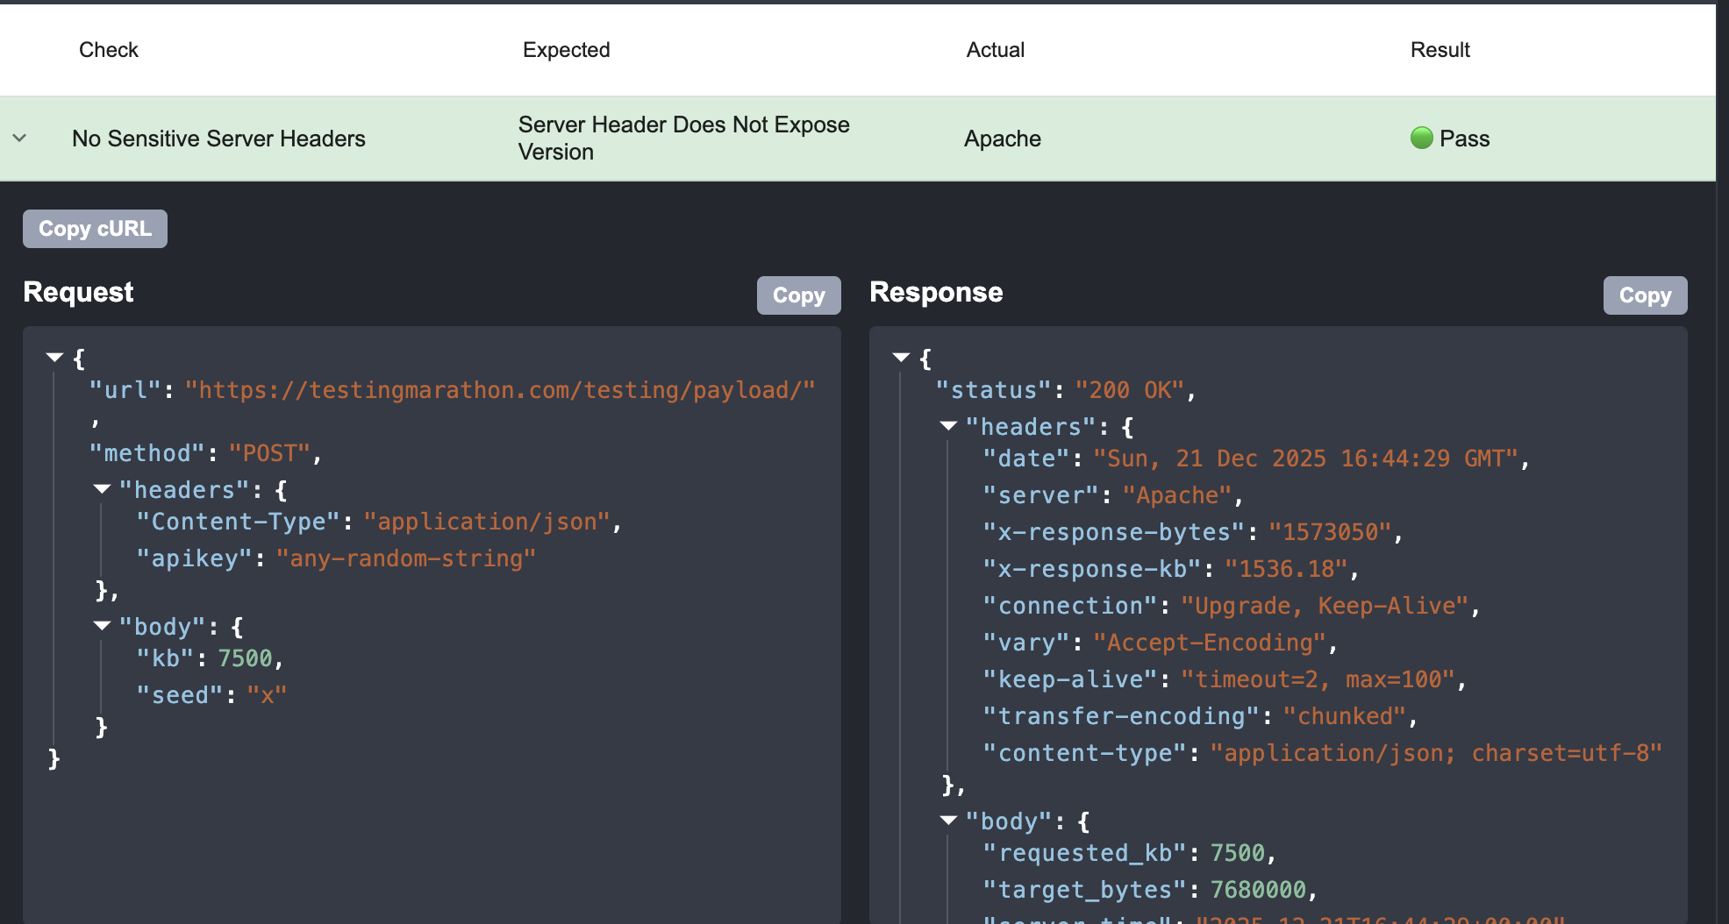Select the Expected column header

566,50
